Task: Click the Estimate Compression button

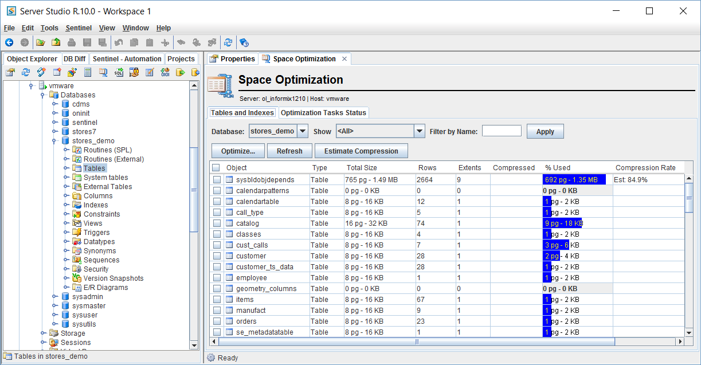Action: [361, 151]
